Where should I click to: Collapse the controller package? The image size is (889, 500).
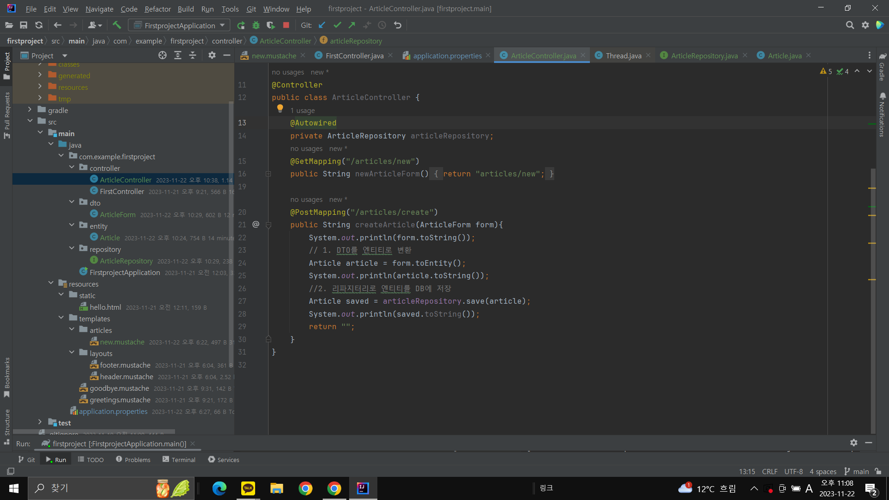(72, 168)
